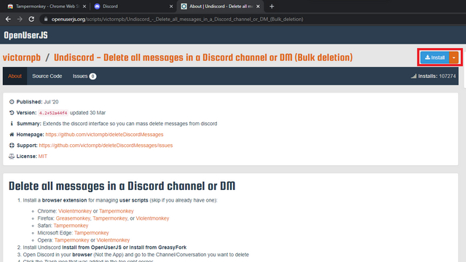
Task: Click the Installs bar chart icon
Action: 414,76
